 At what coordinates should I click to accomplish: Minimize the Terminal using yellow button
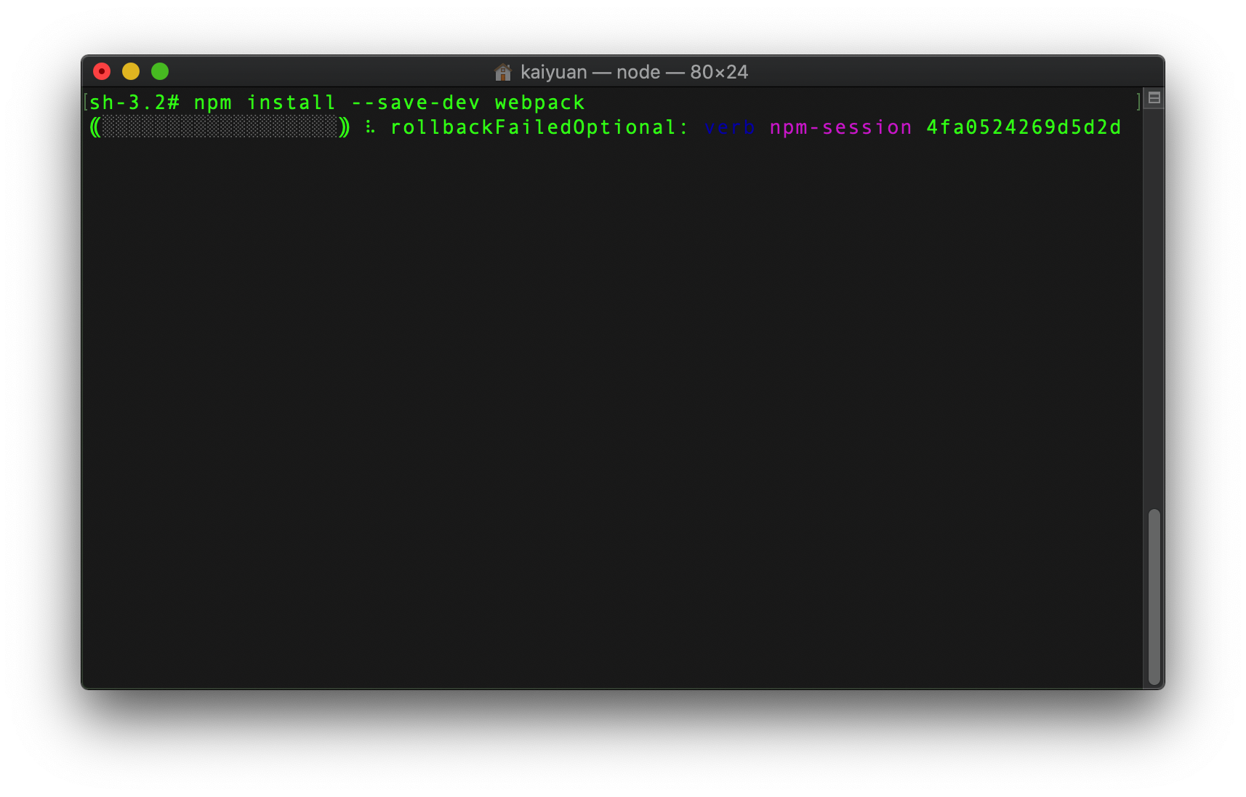131,71
